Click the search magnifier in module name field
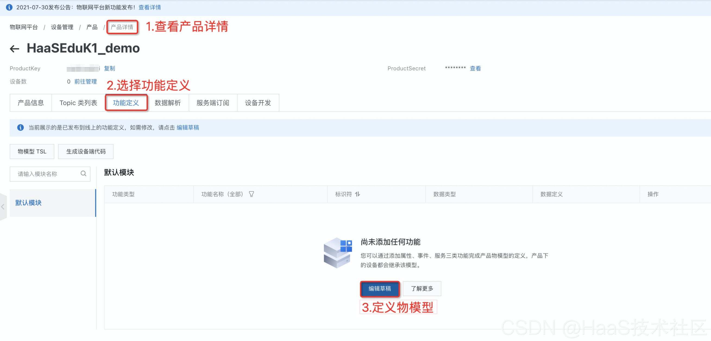The image size is (711, 341). (83, 173)
